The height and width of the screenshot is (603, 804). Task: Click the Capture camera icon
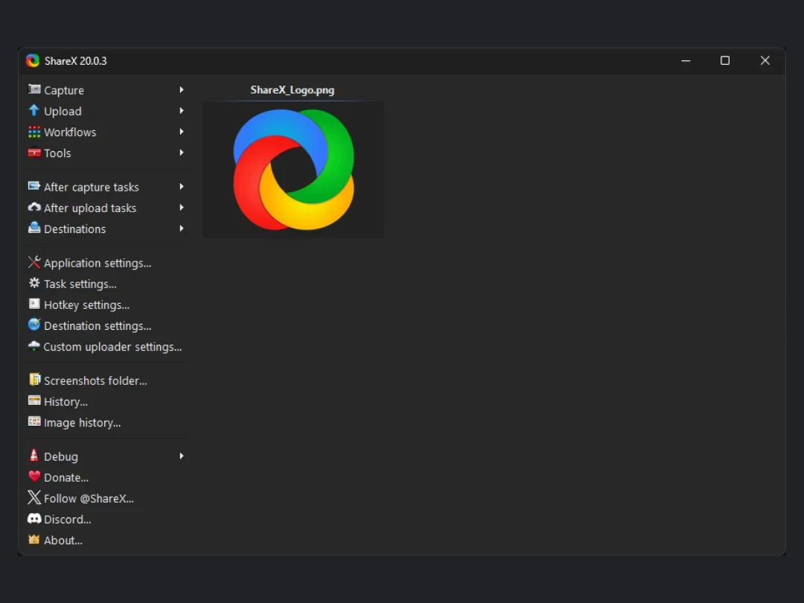(x=33, y=89)
